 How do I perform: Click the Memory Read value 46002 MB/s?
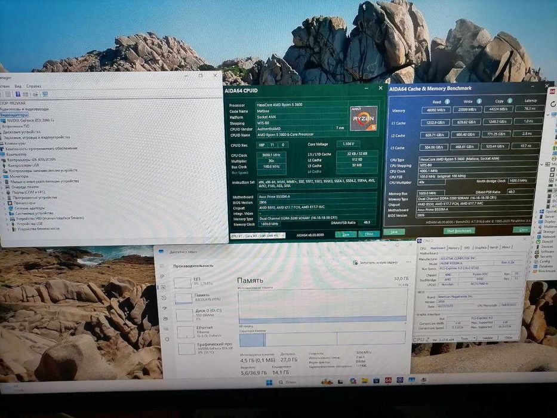tap(436, 110)
